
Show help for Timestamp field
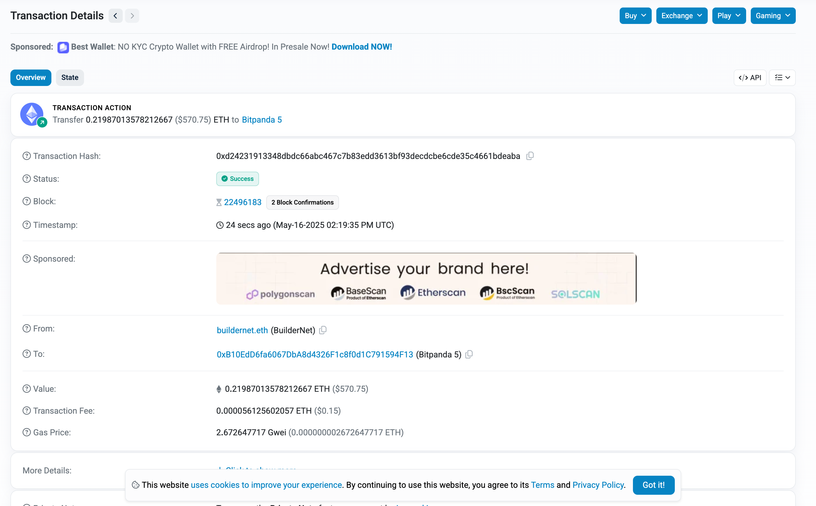(27, 225)
